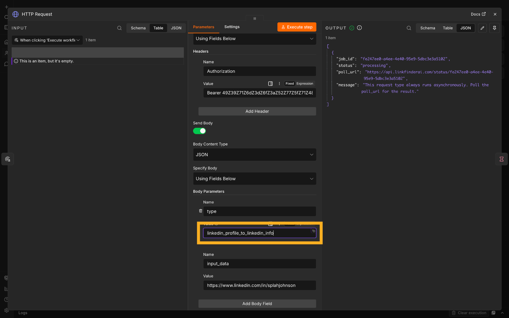Switch to the Parameters tab
The height and width of the screenshot is (318, 509).
pos(204,27)
